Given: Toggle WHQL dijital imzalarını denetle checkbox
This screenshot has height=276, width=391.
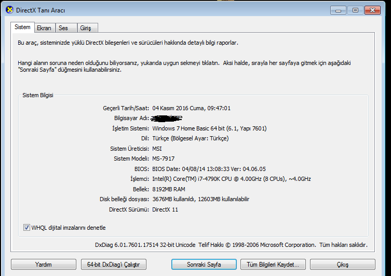Looking at the screenshot, I should click(x=26, y=228).
